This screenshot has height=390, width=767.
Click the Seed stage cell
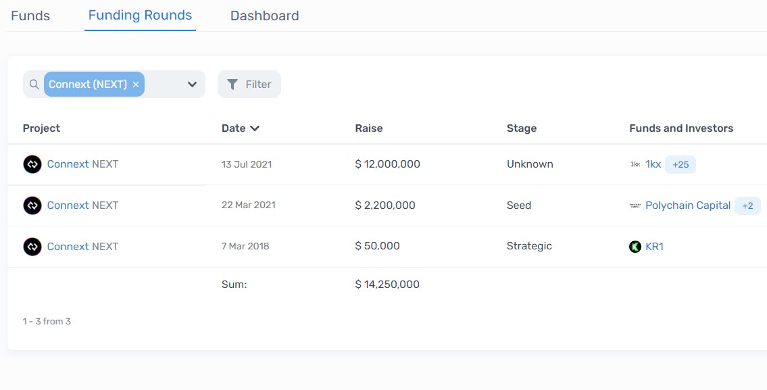click(518, 205)
